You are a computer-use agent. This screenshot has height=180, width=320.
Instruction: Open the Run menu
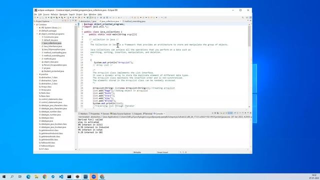[x=85, y=14]
